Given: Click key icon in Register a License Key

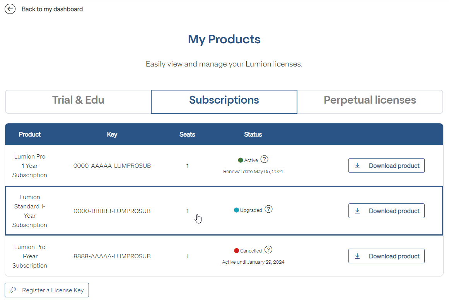Looking at the screenshot, I should tap(13, 290).
